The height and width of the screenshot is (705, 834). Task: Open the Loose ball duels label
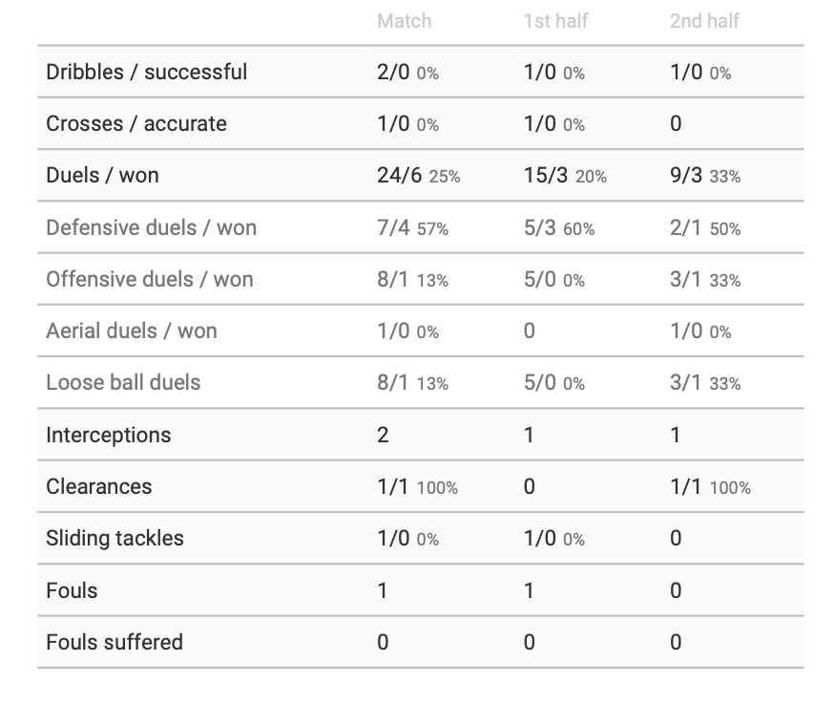(123, 382)
